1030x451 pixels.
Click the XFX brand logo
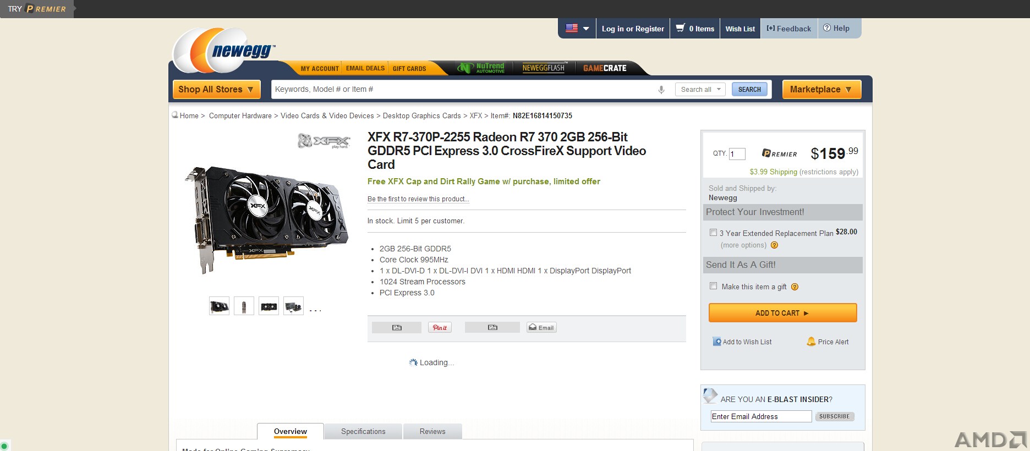click(324, 141)
